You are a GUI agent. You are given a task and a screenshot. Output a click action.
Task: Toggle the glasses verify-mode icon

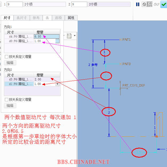156,4
